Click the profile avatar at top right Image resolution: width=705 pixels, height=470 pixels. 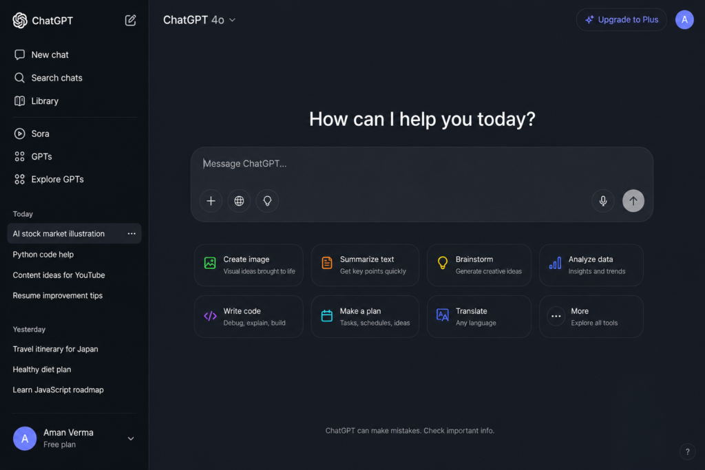point(684,20)
